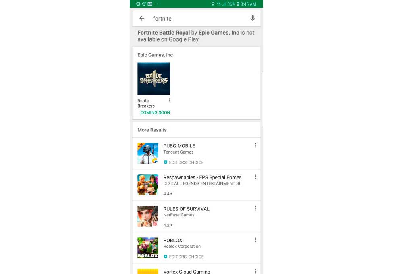Click Editors' Choice badge under ROBLOX
Viewport: 409px width, 274px height.
tap(184, 257)
